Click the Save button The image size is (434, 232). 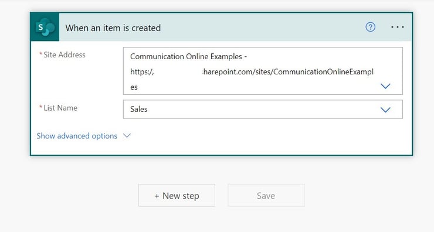(266, 196)
